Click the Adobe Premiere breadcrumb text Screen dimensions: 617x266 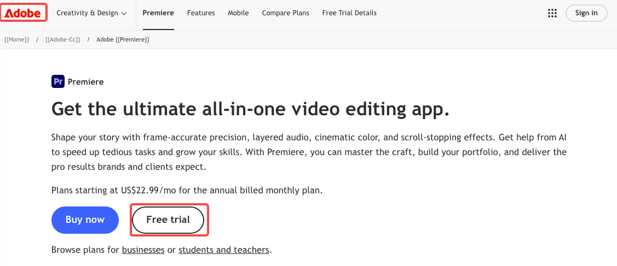(123, 40)
